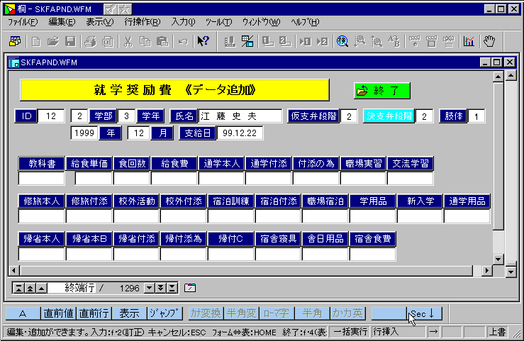Viewport: 524px width, 341px height.
Task: Click the down arrow next to record count 1296
Action: coord(150,288)
